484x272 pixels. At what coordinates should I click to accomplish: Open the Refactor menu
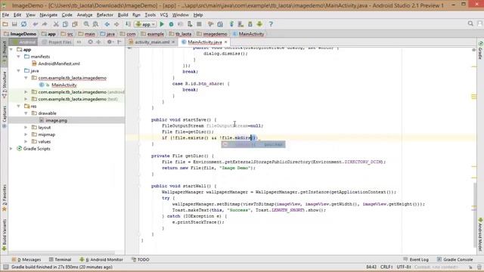click(x=104, y=15)
